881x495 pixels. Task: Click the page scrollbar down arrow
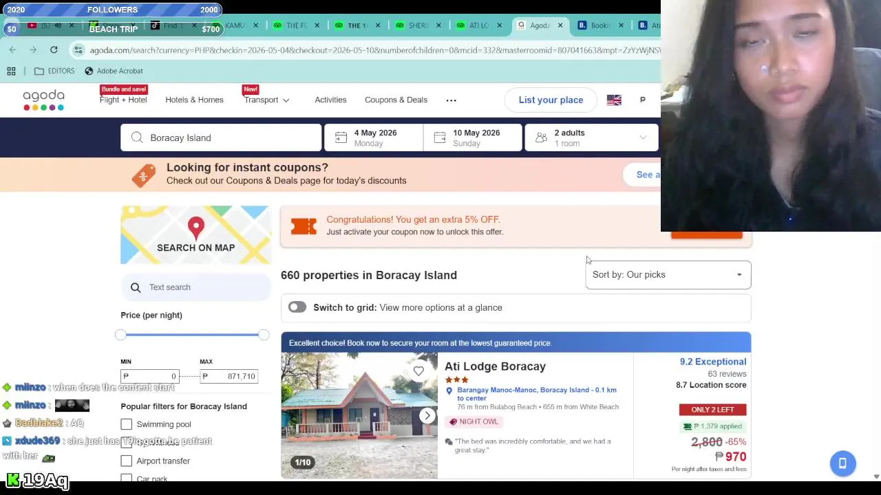tap(876, 476)
